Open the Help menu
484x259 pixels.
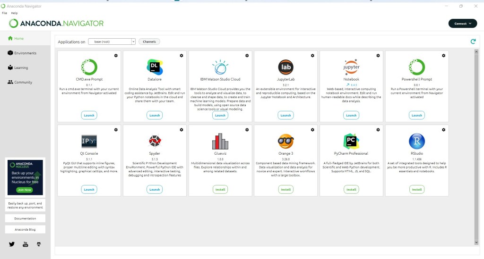pyautogui.click(x=14, y=13)
